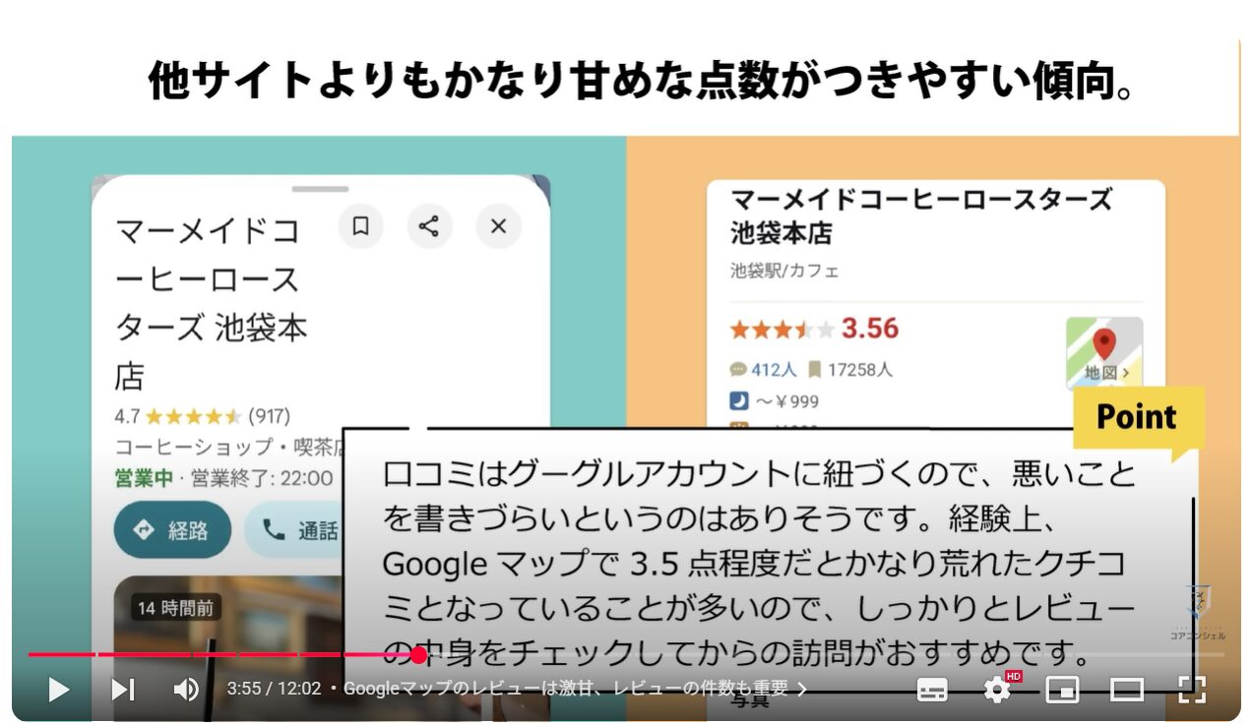Enter fullscreen mode
Screen dimensions: 1251x725
point(1192,690)
